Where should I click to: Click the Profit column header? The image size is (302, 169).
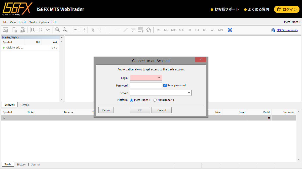point(259,112)
